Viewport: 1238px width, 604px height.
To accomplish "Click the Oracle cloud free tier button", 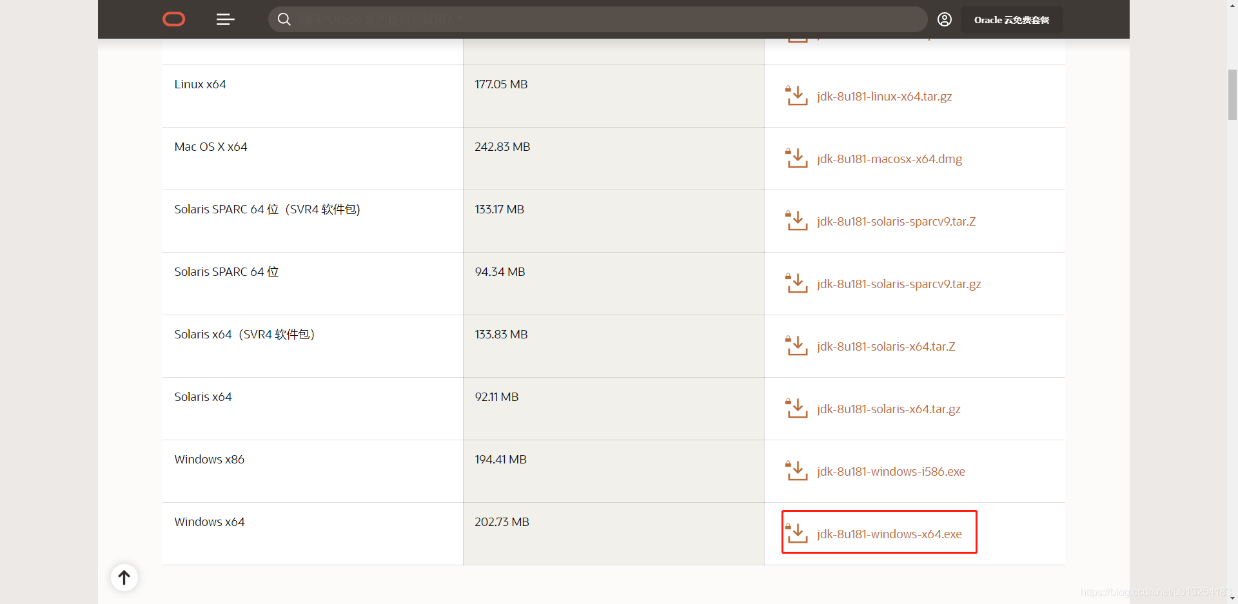I will (x=1012, y=20).
